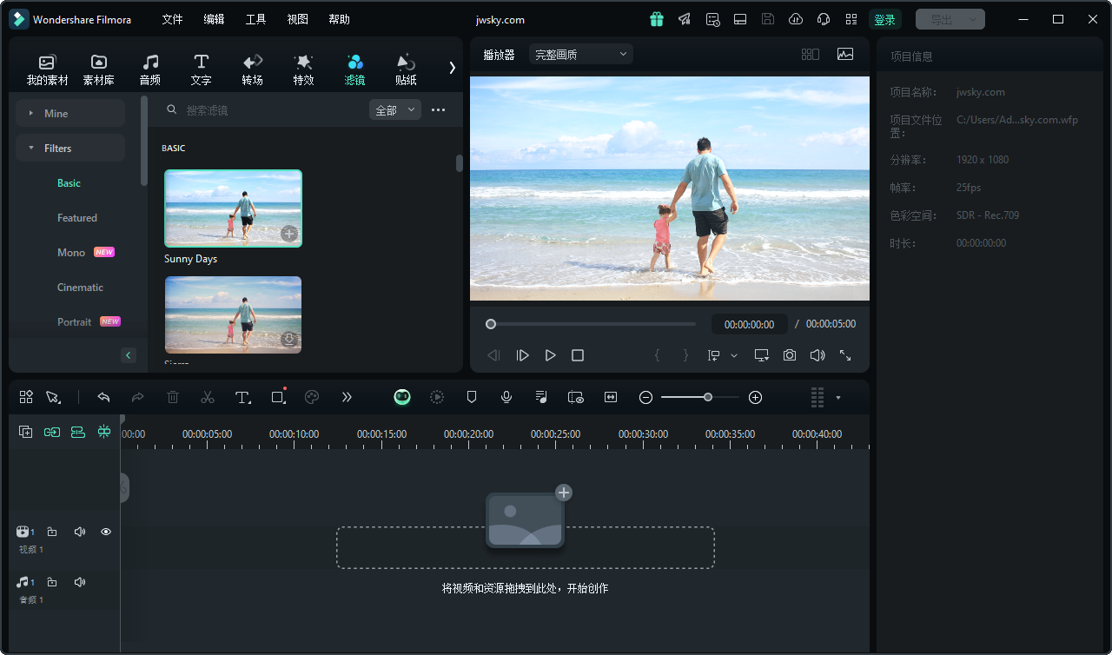Open the 贴纸 stickers panel

tap(406, 69)
